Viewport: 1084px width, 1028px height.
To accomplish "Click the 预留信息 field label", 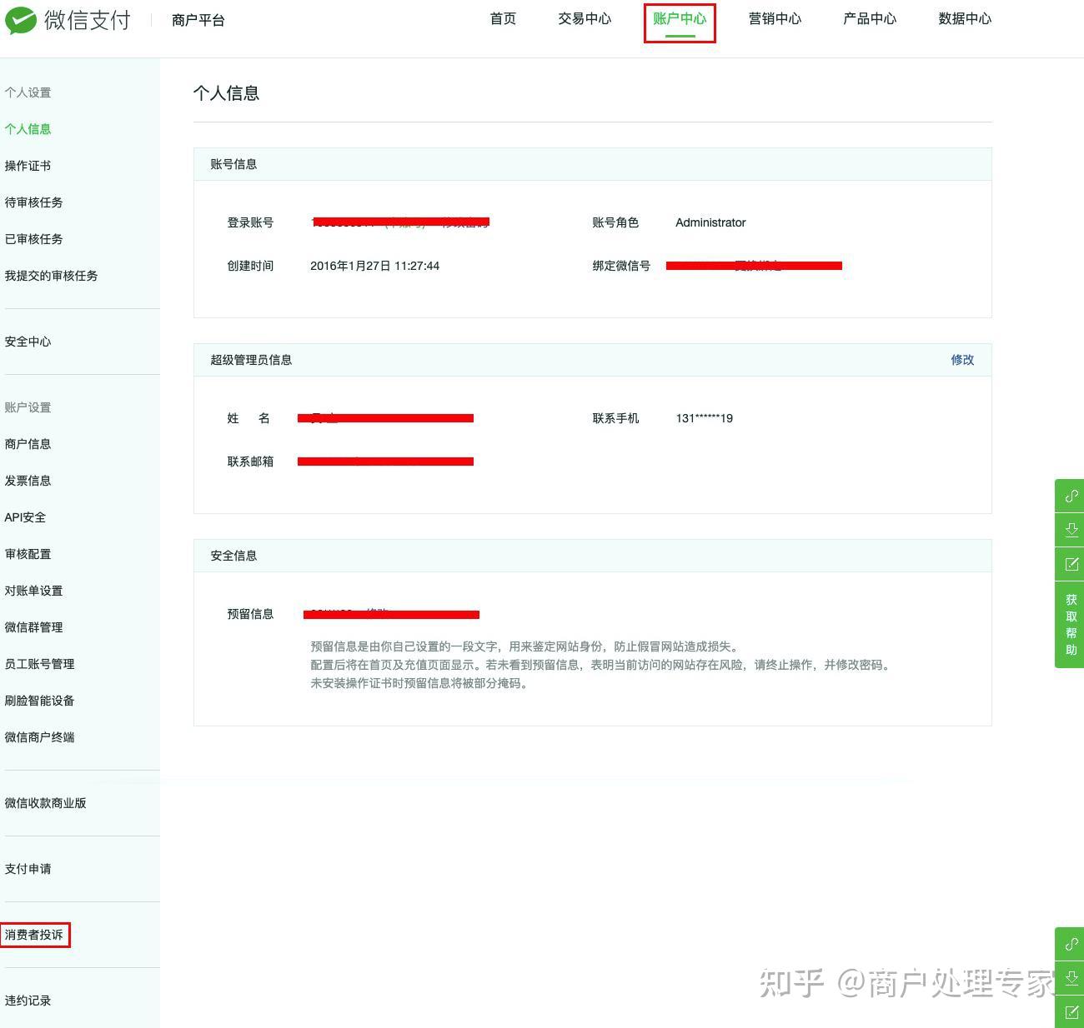I will 250,614.
